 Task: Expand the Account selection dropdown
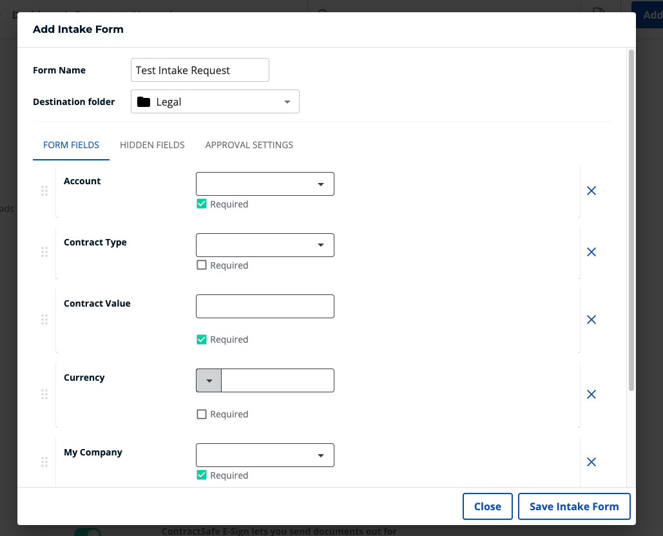click(x=320, y=184)
